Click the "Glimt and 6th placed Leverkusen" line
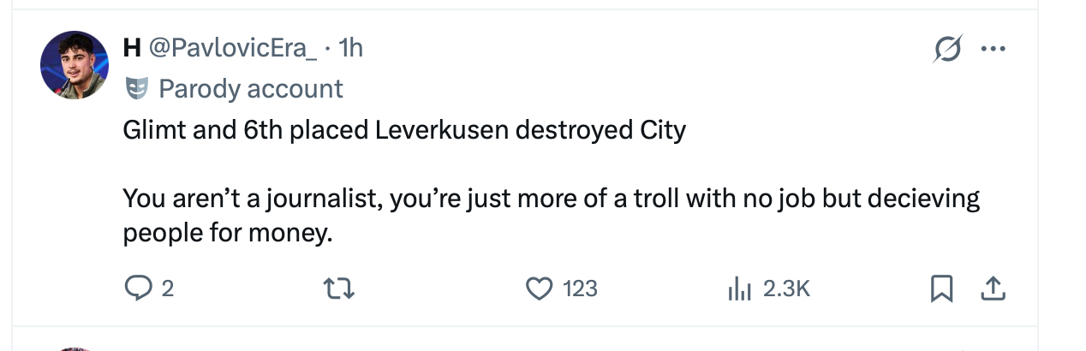Image resolution: width=1086 pixels, height=351 pixels. click(x=404, y=130)
